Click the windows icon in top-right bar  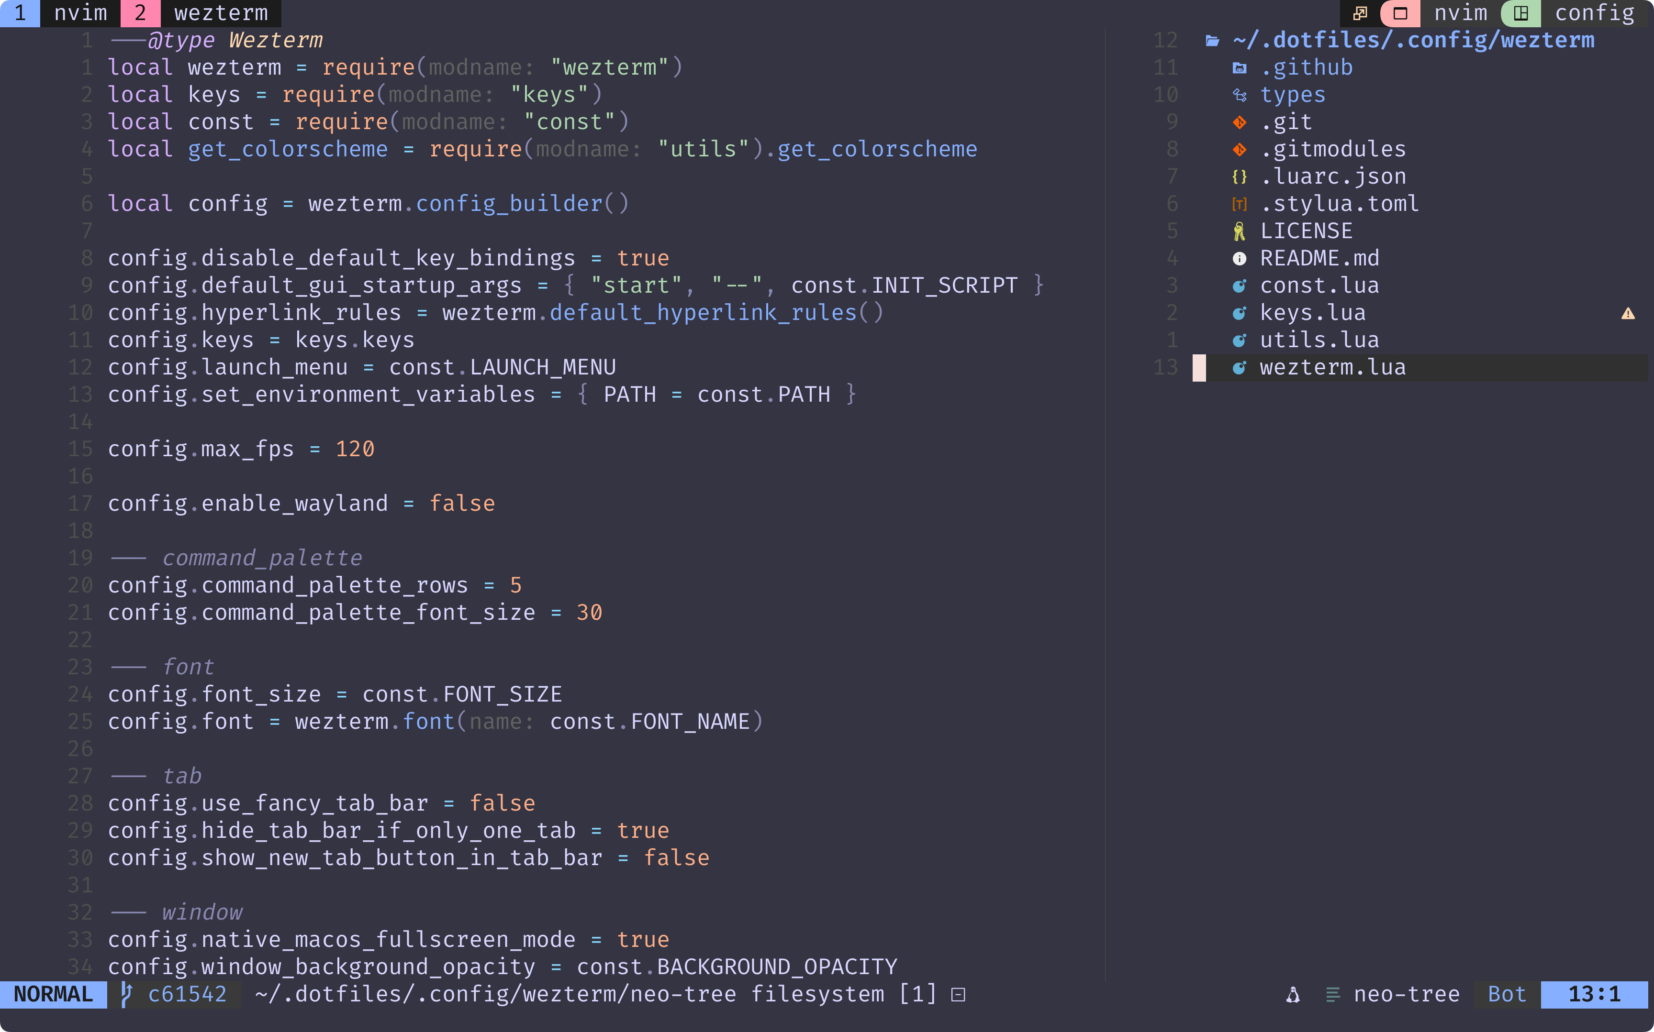coord(1360,13)
